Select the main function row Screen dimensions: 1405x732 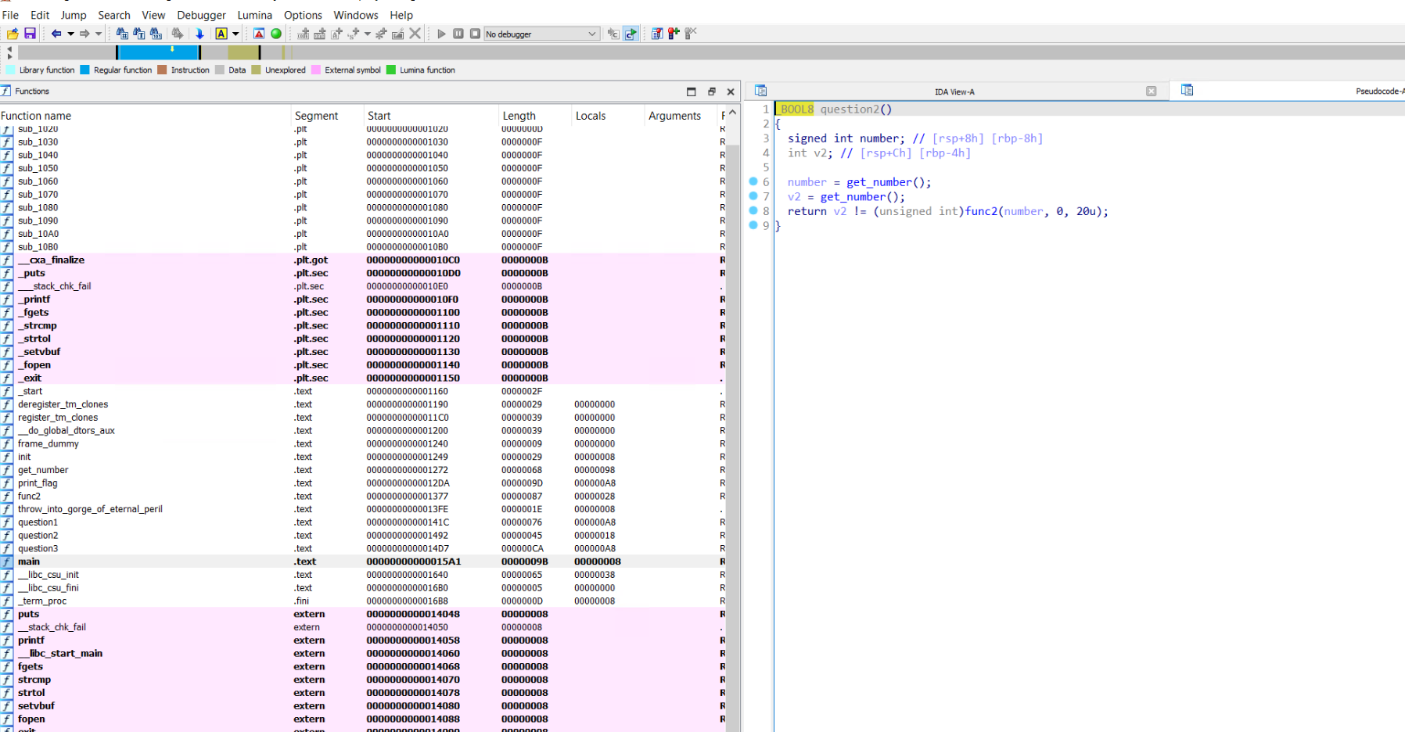click(x=362, y=562)
